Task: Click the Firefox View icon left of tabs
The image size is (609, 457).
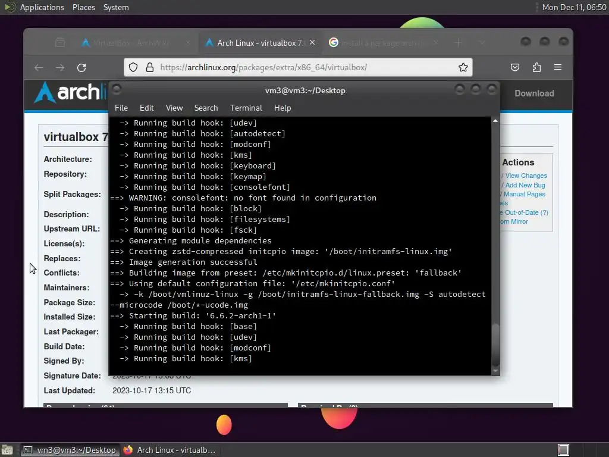Action: 60,43
